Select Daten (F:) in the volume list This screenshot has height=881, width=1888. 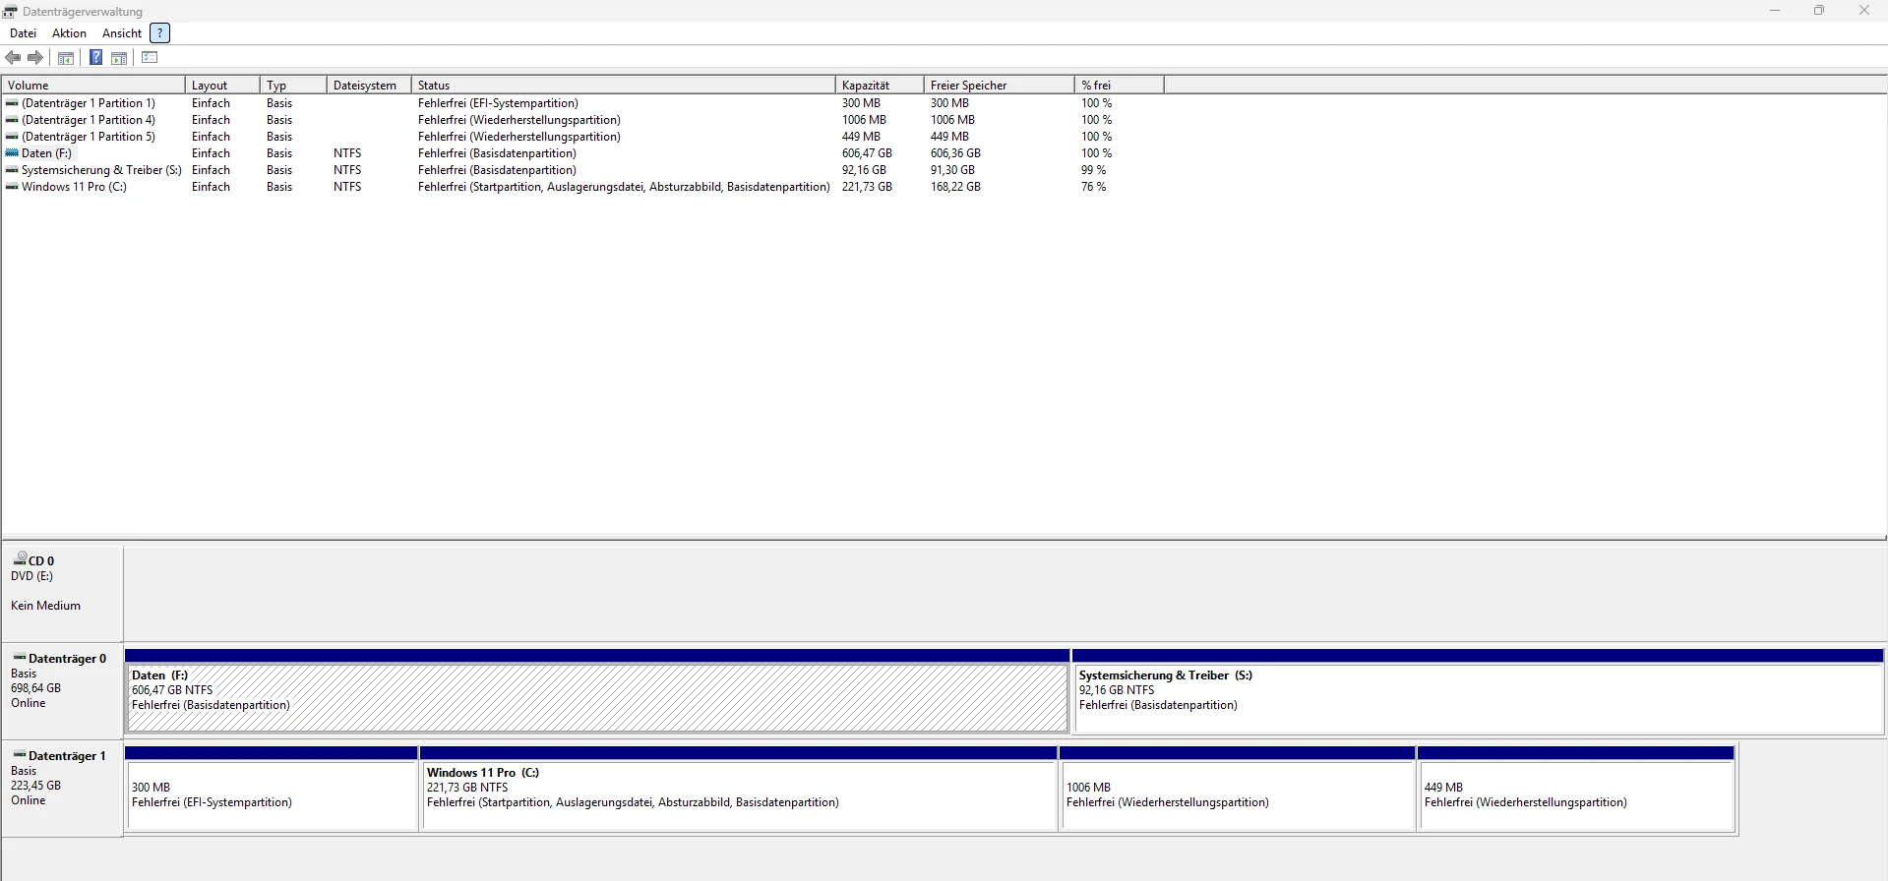pyautogui.click(x=46, y=152)
